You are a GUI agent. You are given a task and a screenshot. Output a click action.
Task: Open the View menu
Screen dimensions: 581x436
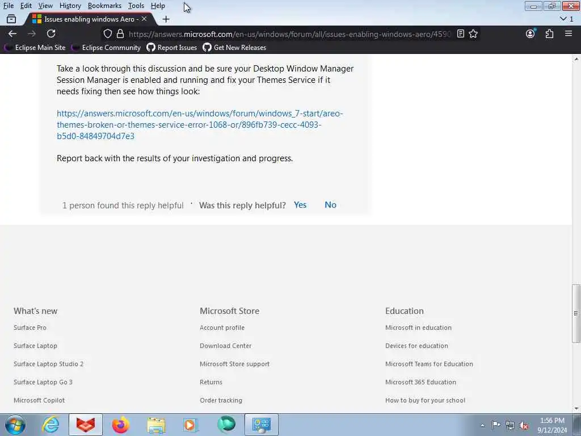pos(45,6)
